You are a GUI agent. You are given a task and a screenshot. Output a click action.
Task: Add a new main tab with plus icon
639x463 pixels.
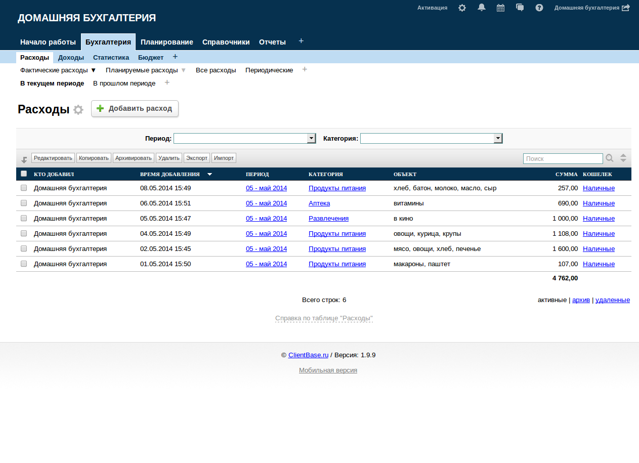301,41
